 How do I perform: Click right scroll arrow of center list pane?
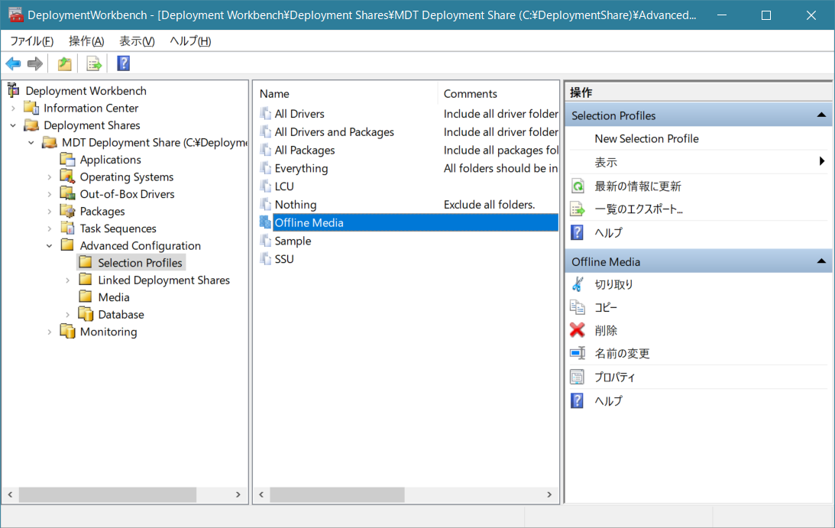pyautogui.click(x=549, y=494)
